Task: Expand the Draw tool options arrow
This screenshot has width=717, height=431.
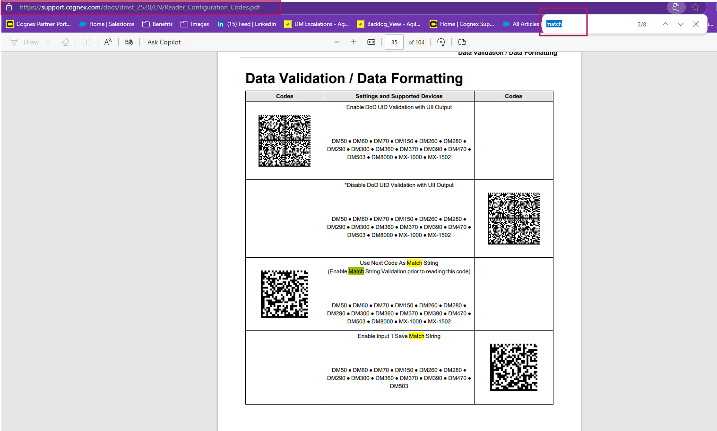Action: click(48, 42)
